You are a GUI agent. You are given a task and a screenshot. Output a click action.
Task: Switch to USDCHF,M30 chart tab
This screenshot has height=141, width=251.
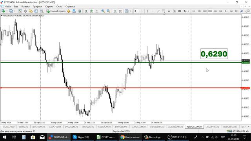[x=230, y=127]
